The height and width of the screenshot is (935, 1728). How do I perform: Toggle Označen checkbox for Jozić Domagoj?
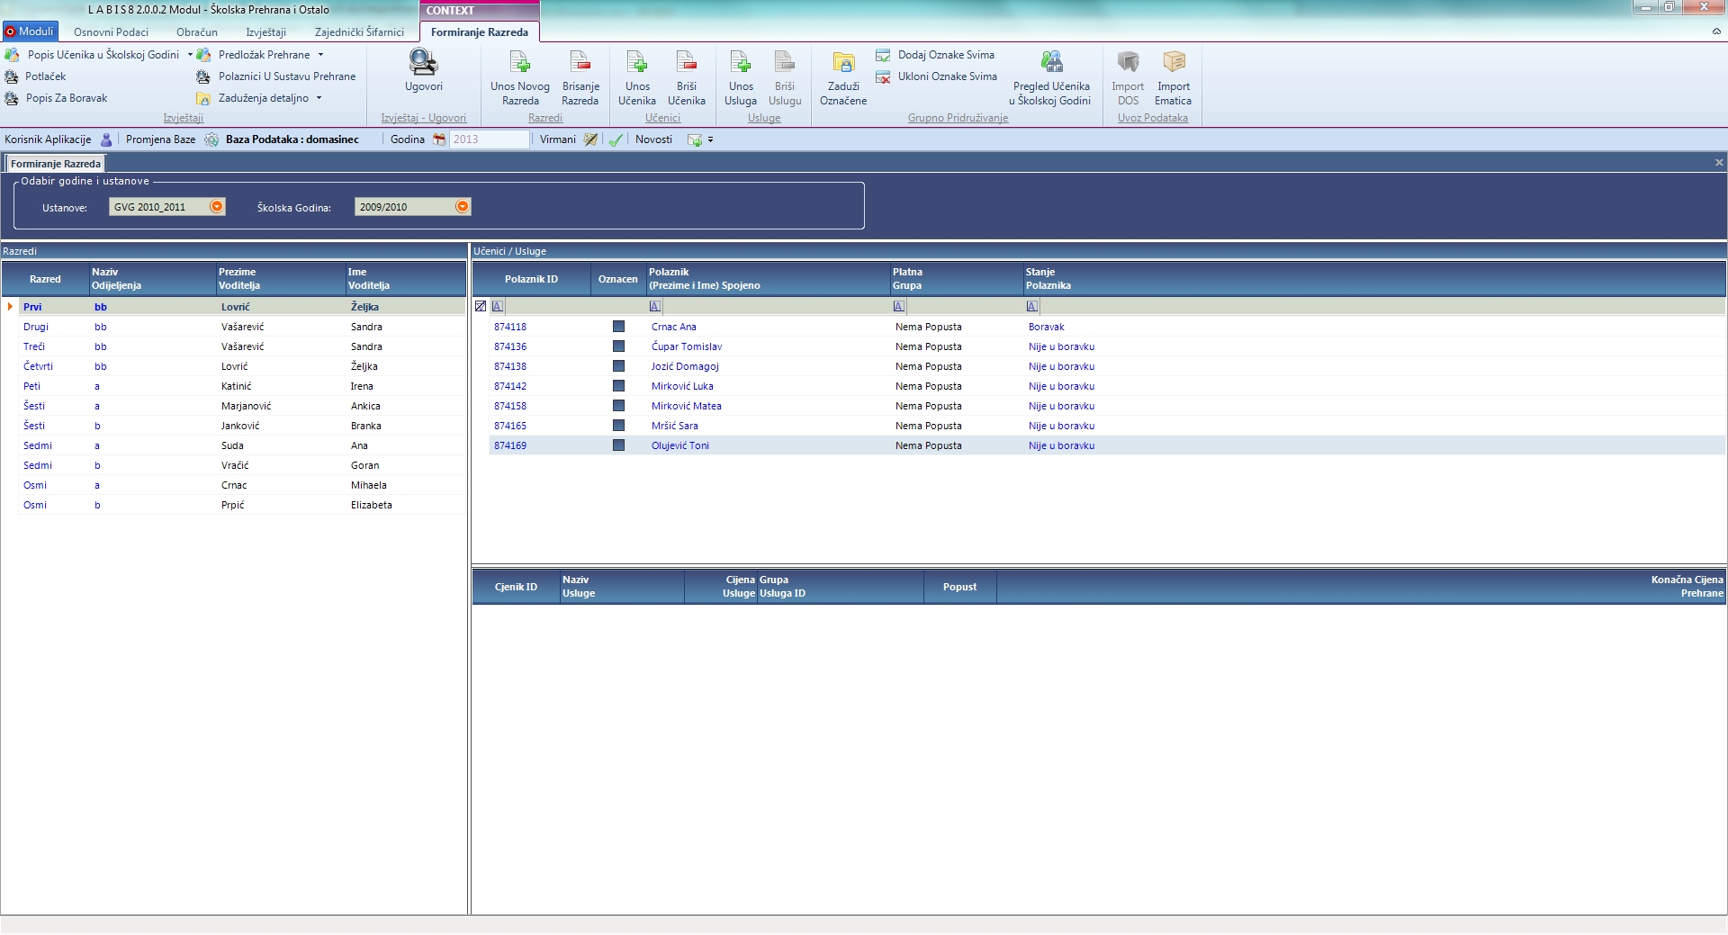[618, 366]
